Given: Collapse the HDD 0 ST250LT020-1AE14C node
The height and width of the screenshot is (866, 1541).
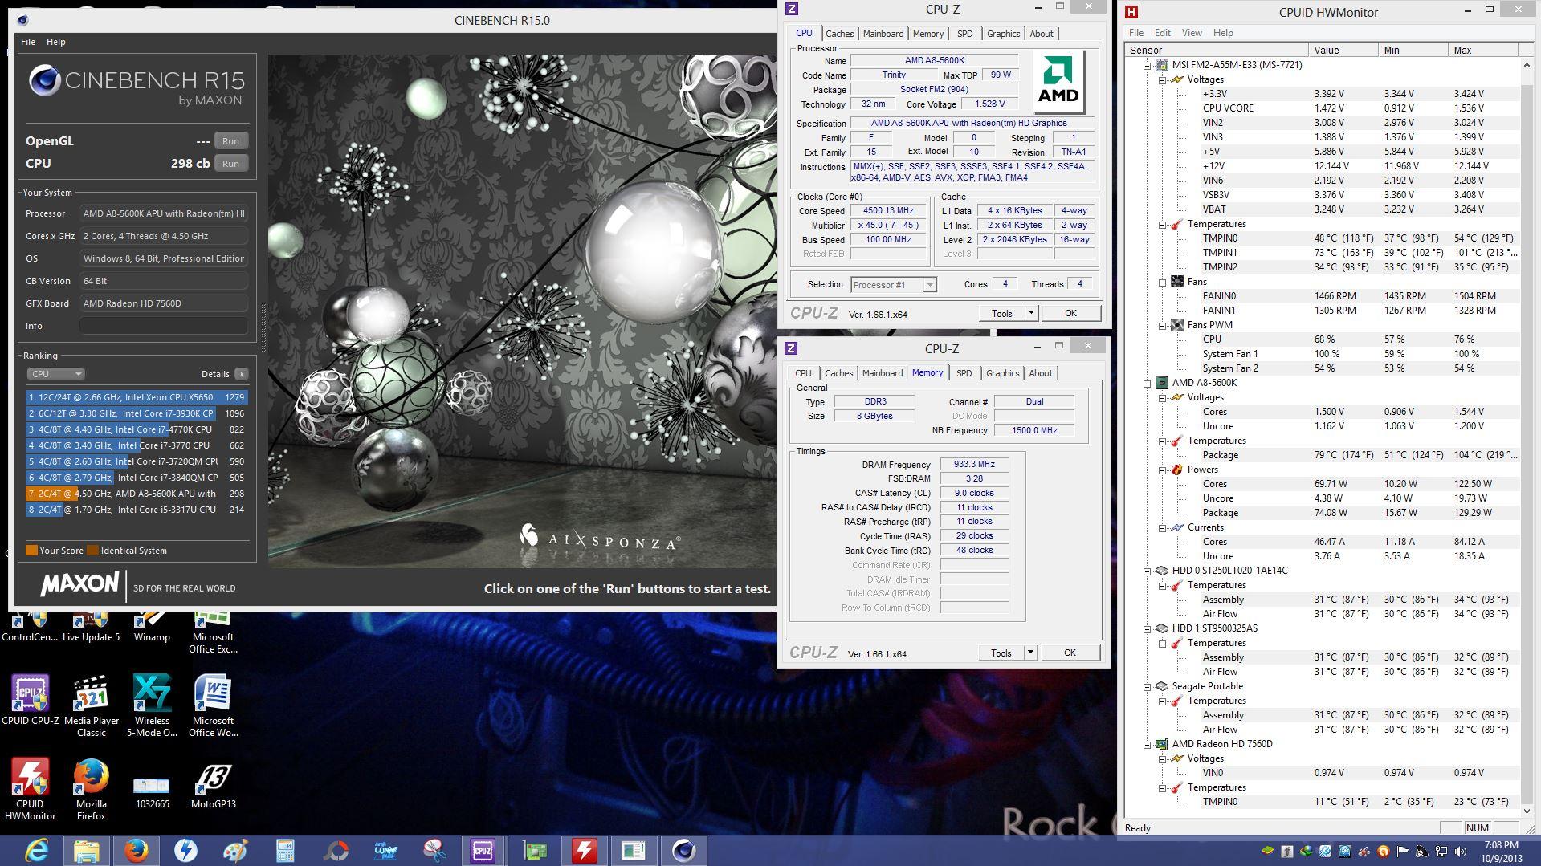Looking at the screenshot, I should 1147,571.
